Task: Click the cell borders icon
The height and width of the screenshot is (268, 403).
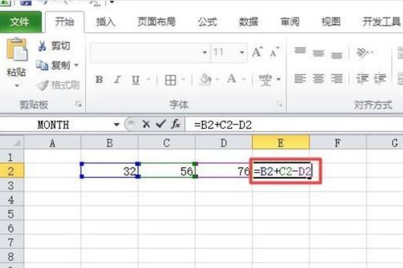Action: pos(171,80)
